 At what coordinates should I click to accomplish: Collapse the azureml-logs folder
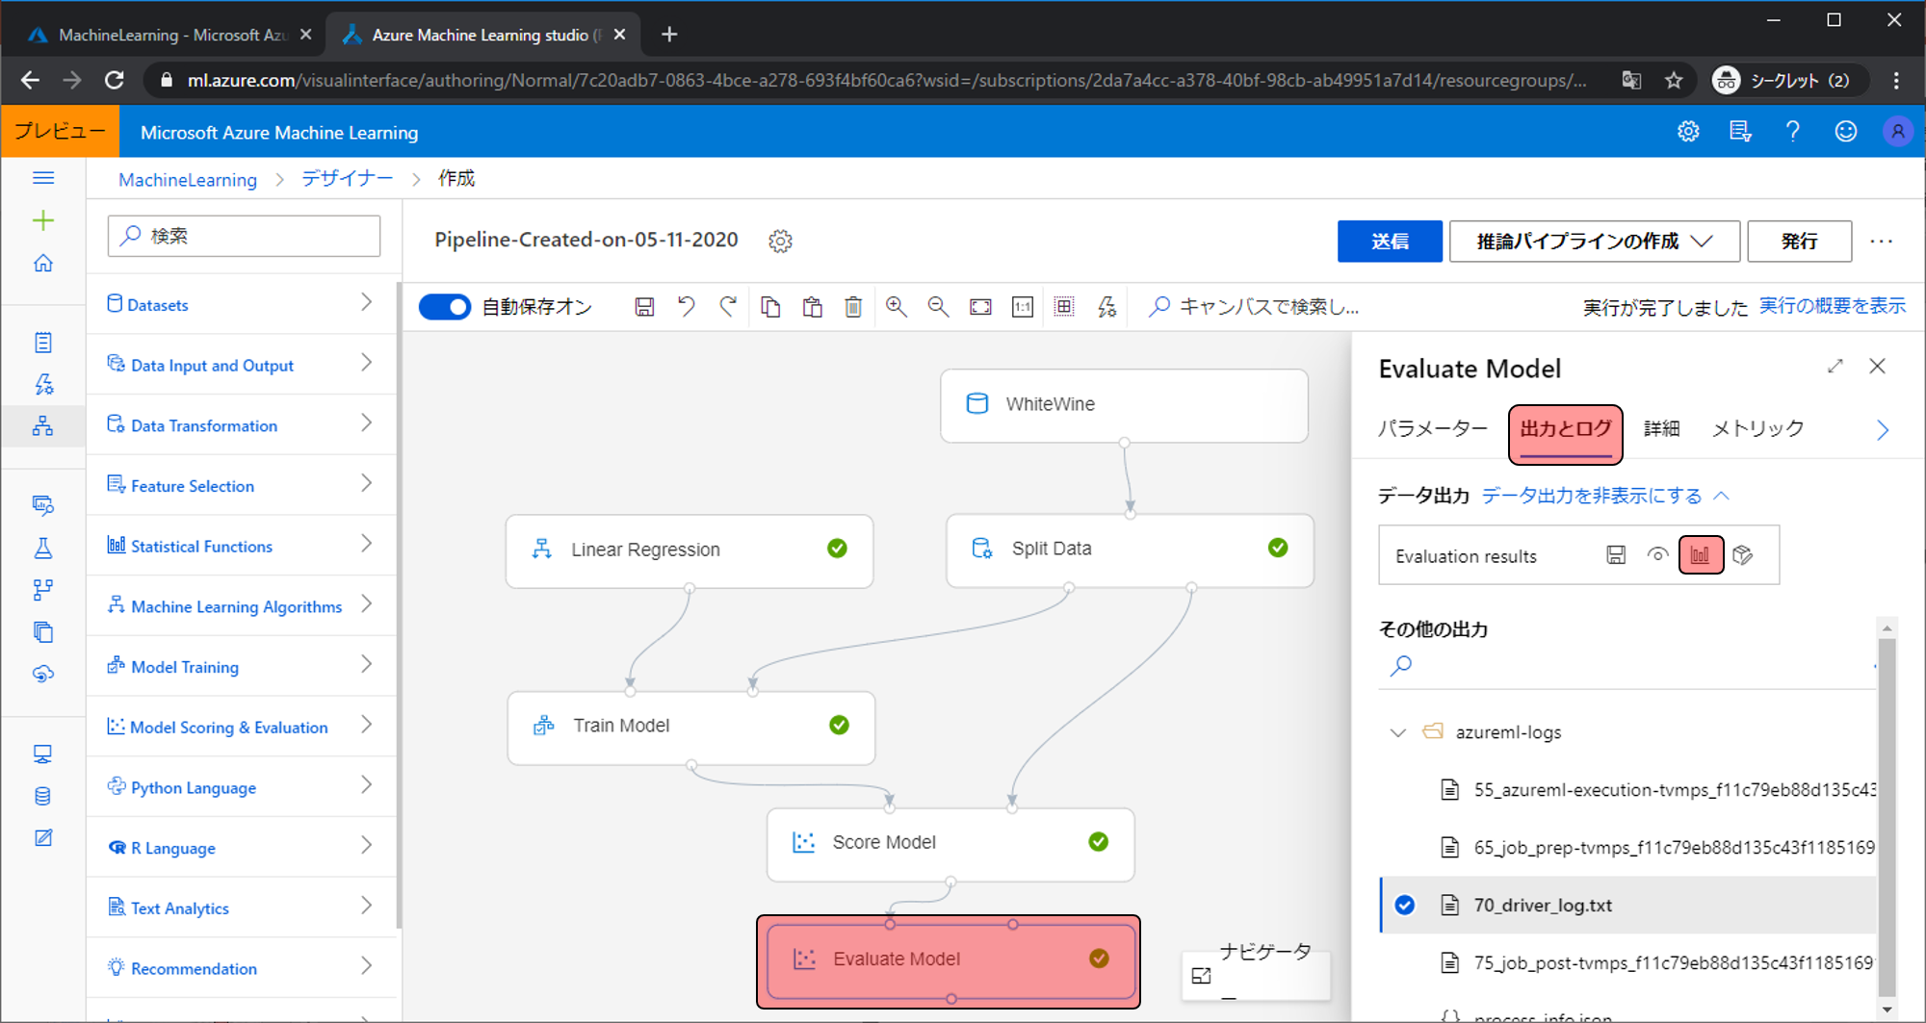[1398, 732]
